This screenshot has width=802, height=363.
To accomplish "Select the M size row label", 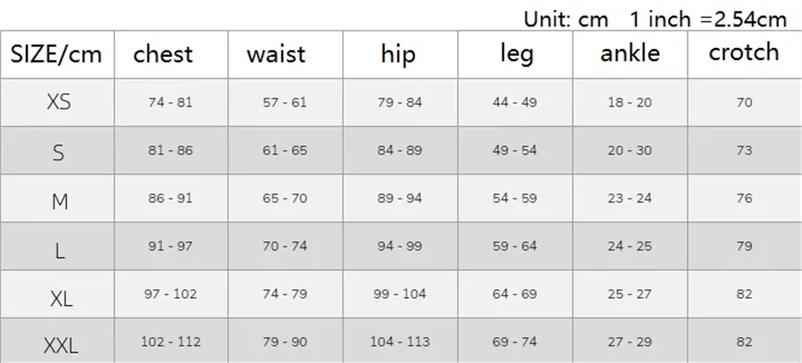I will [59, 200].
